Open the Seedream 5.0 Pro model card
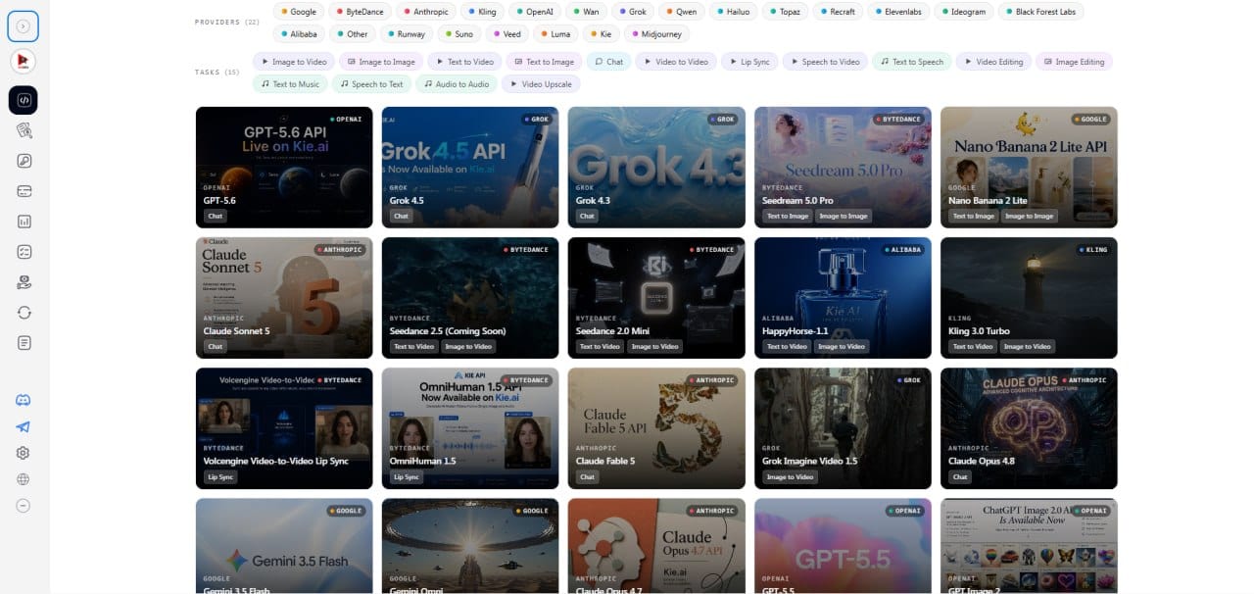1254x594 pixels. [843, 167]
